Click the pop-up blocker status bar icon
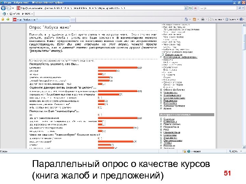246x184 pixels. (184, 151)
